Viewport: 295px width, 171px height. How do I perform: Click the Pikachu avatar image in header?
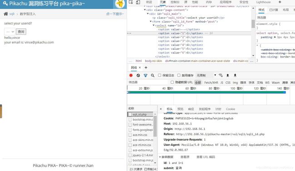(x=120, y=4)
